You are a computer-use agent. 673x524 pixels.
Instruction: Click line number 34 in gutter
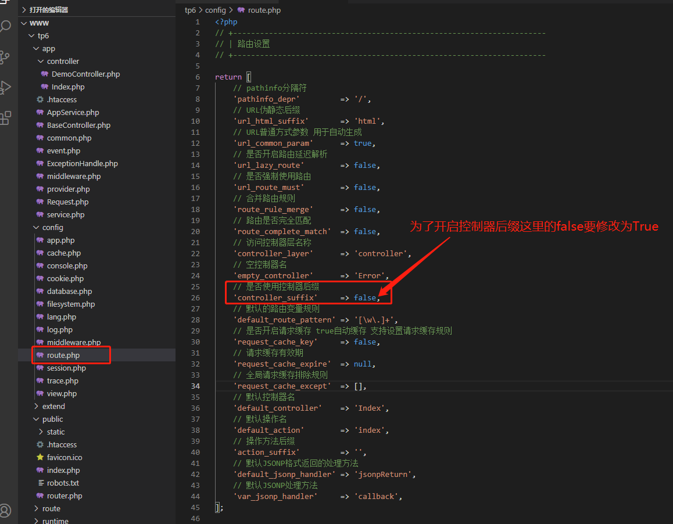click(195, 386)
